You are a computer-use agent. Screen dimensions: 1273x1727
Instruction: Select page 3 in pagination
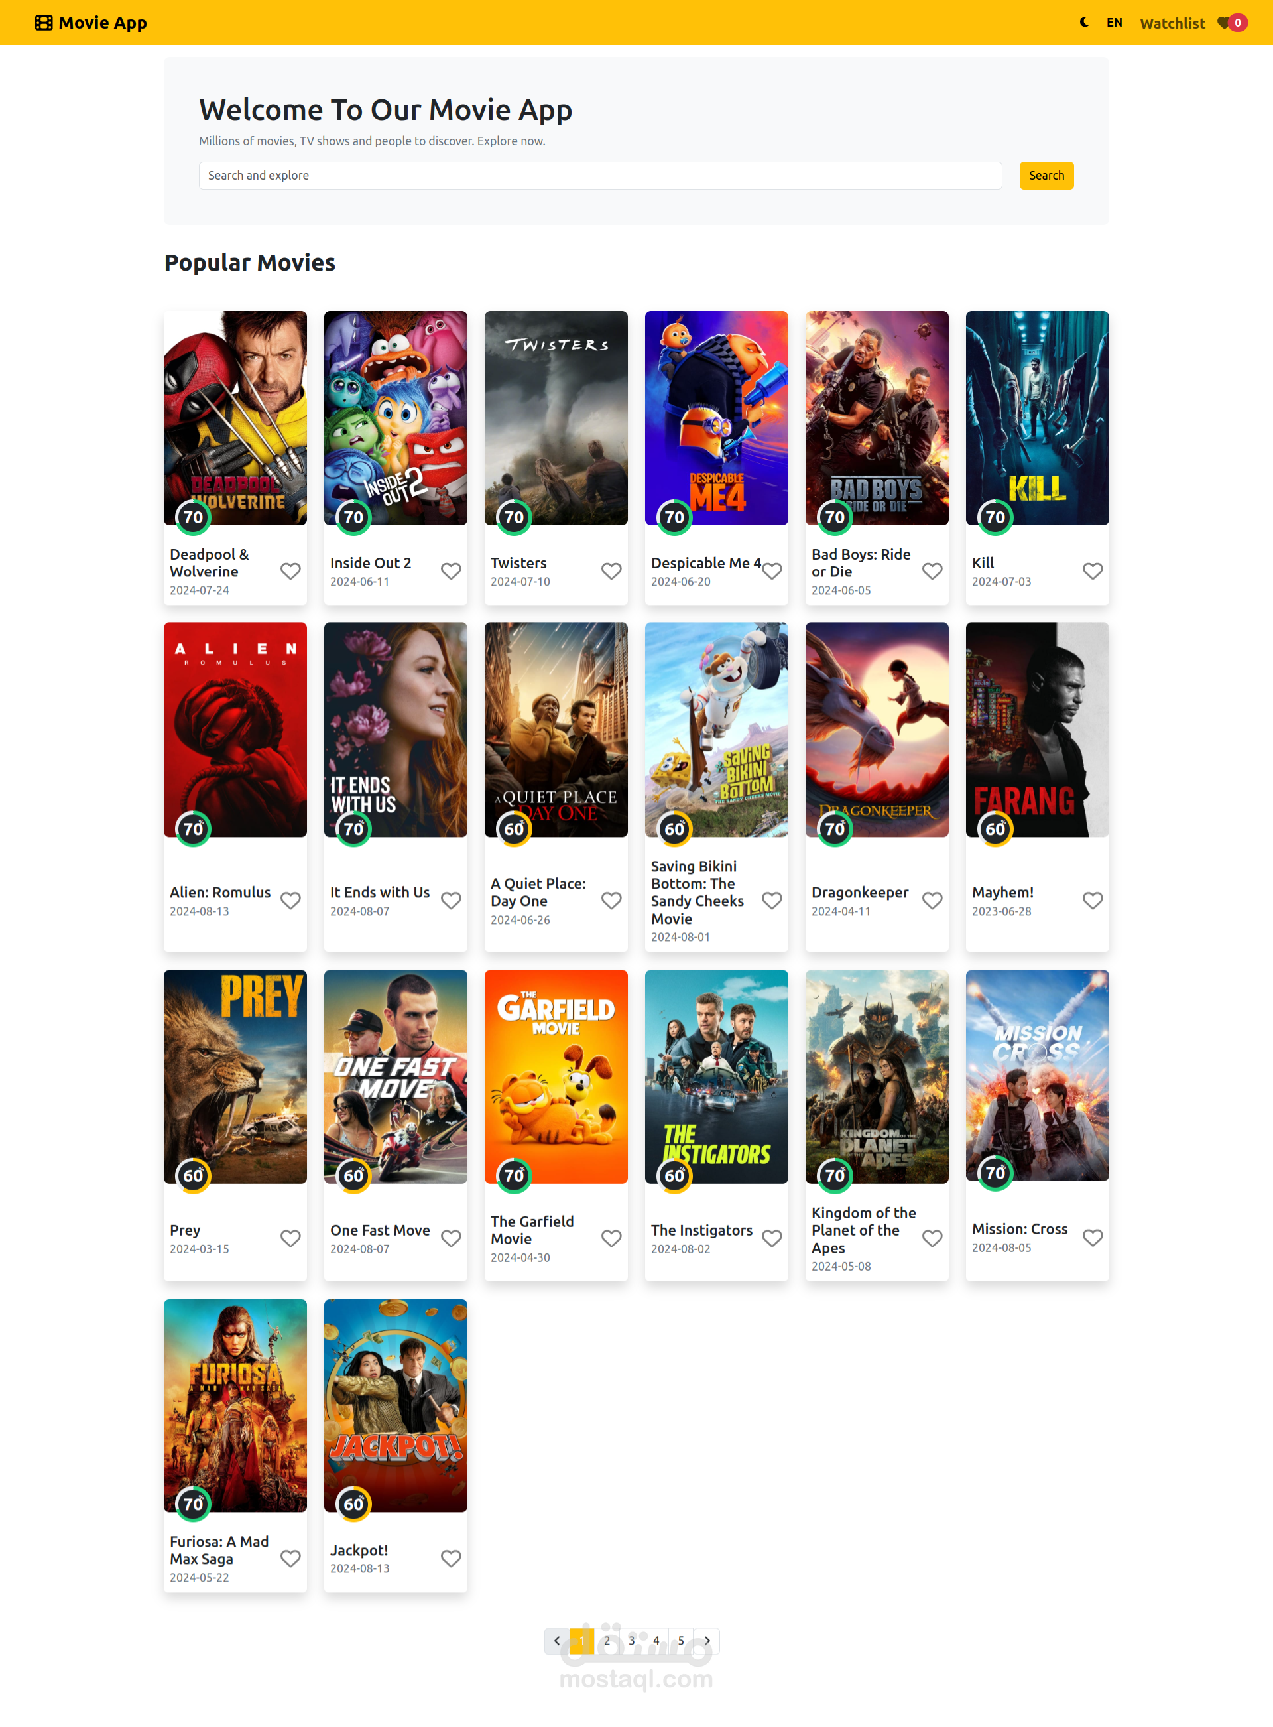click(632, 1641)
